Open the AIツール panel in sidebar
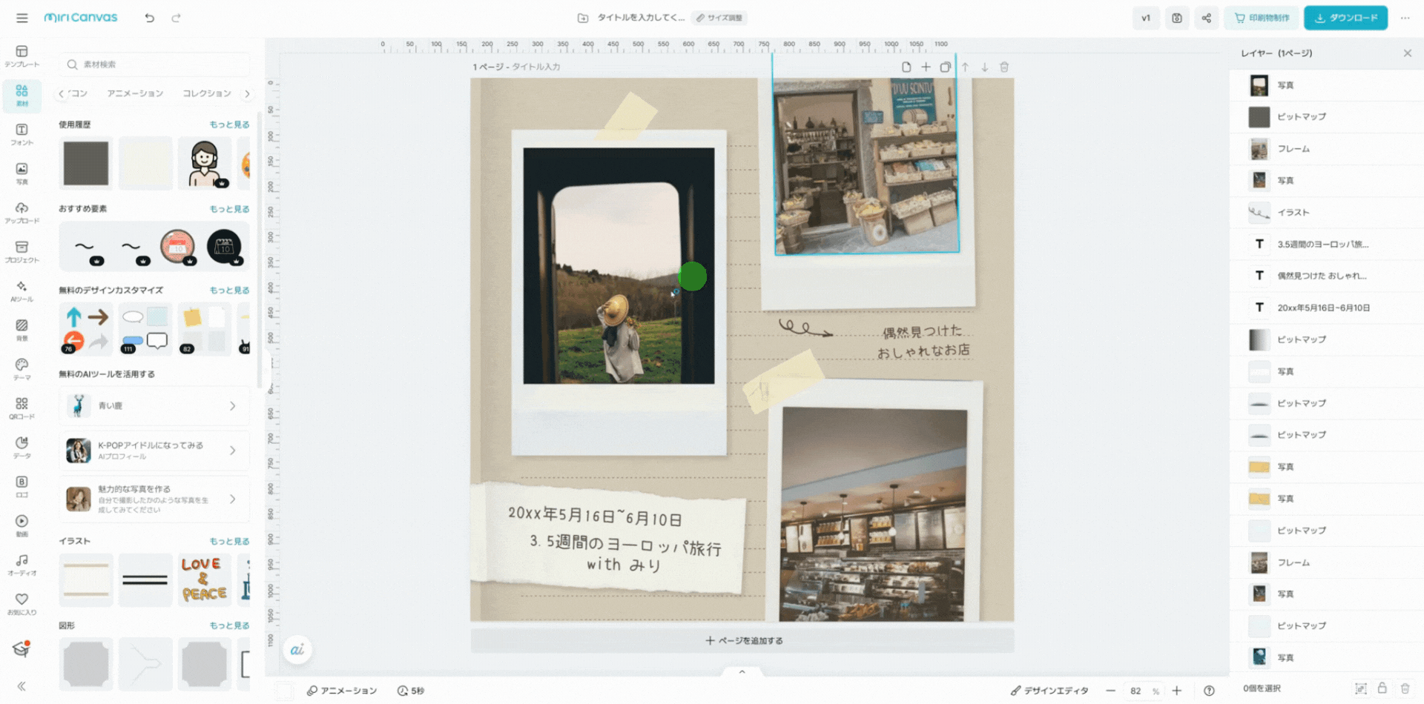Viewport: 1424px width, 704px height. coord(22,290)
